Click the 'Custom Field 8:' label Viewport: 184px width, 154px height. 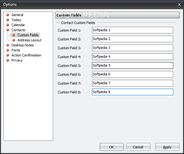[69, 92]
